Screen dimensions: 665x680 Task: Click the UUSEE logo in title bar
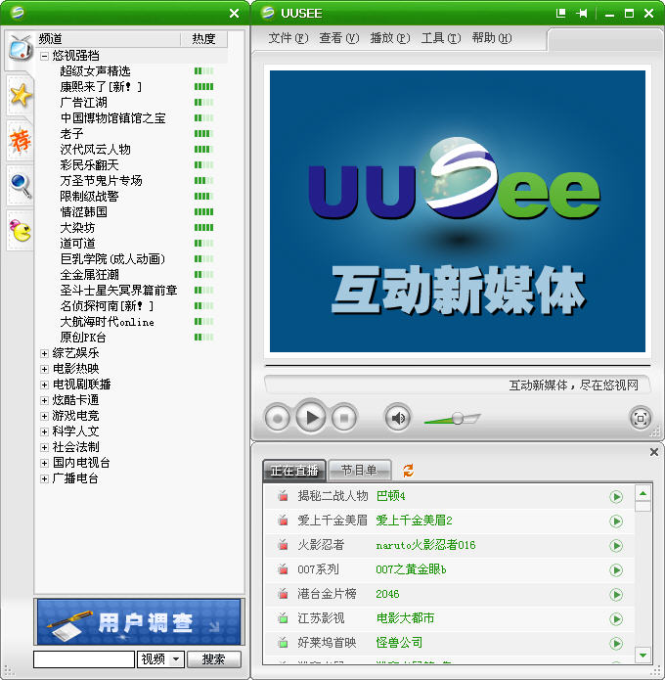click(x=268, y=13)
